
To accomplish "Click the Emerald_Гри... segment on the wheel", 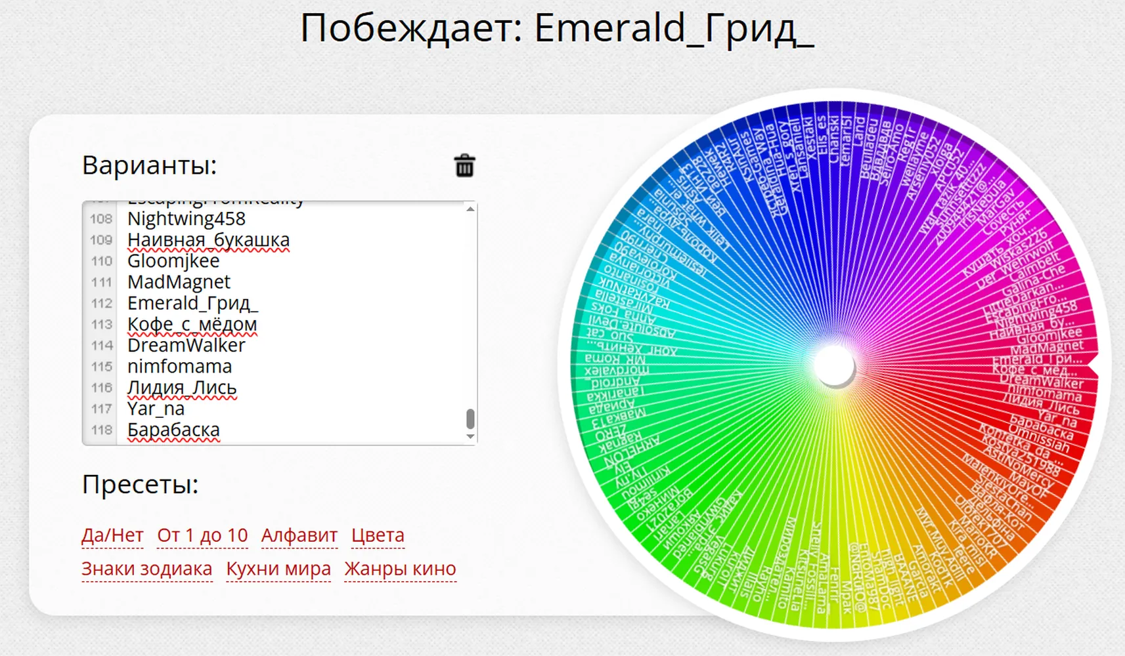I will [1036, 359].
